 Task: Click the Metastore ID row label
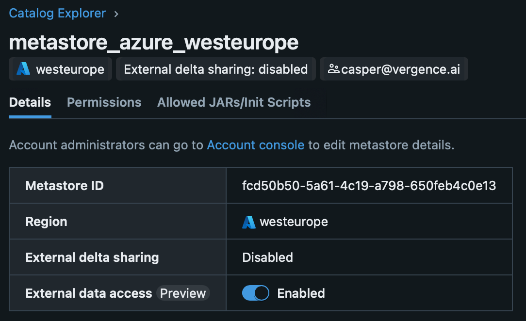(65, 186)
